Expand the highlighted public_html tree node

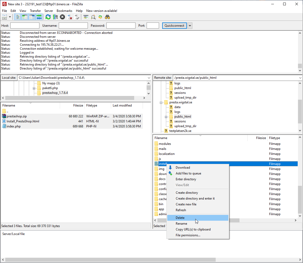tap(166, 117)
